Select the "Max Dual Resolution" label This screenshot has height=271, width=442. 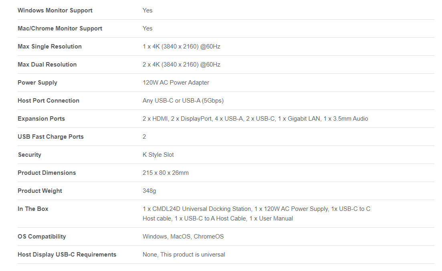pyautogui.click(x=47, y=65)
